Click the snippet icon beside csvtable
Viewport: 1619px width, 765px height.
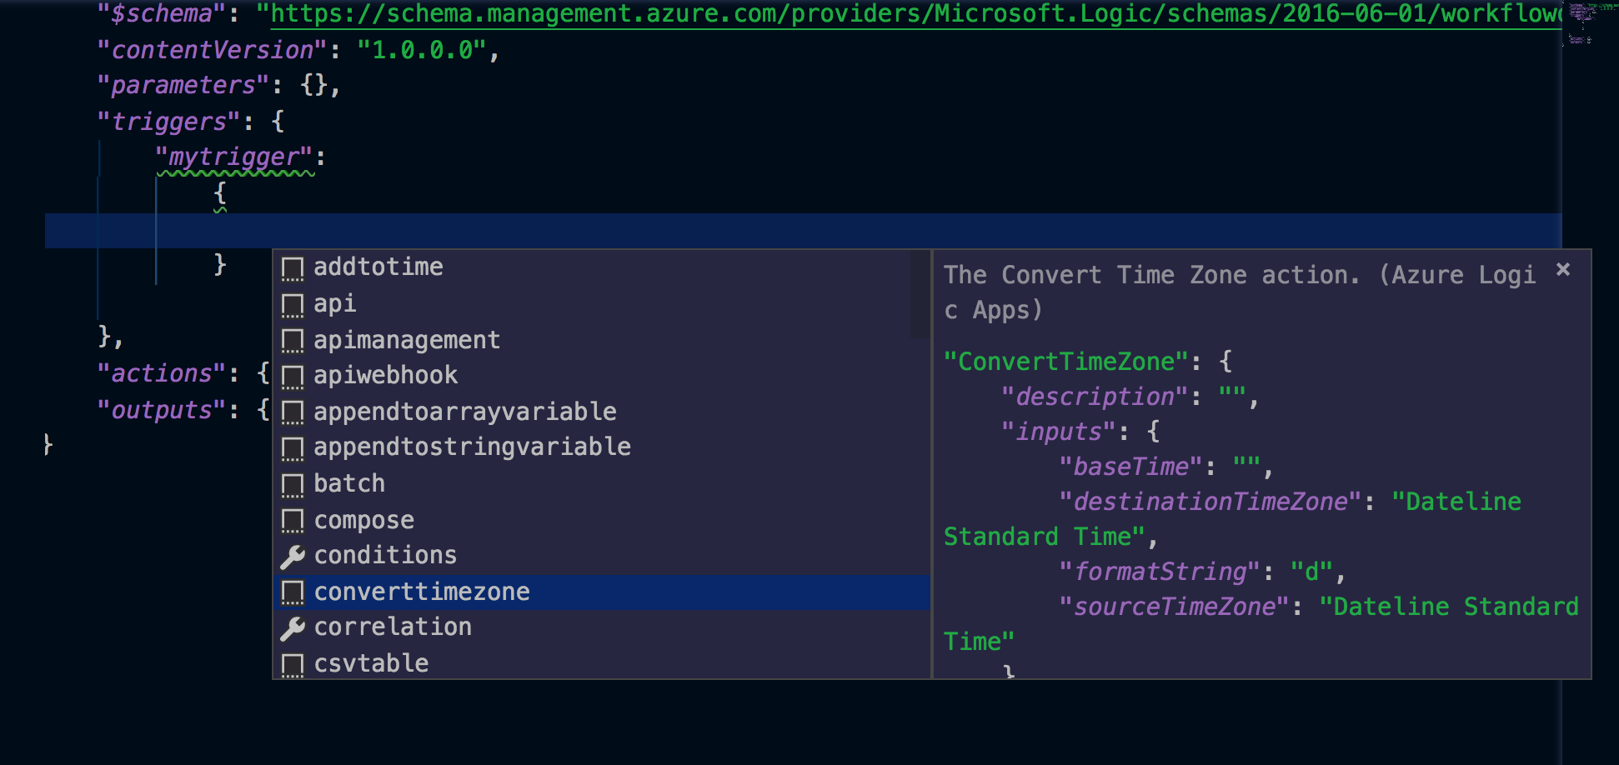click(x=293, y=664)
